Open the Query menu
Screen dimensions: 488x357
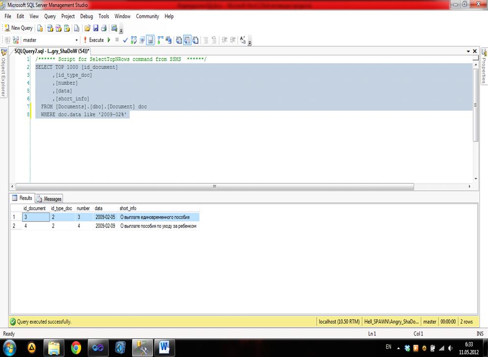click(50, 16)
